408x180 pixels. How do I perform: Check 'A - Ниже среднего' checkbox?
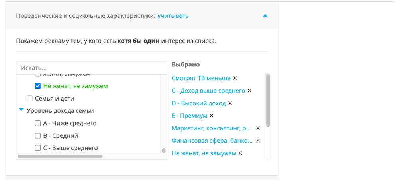coord(38,123)
